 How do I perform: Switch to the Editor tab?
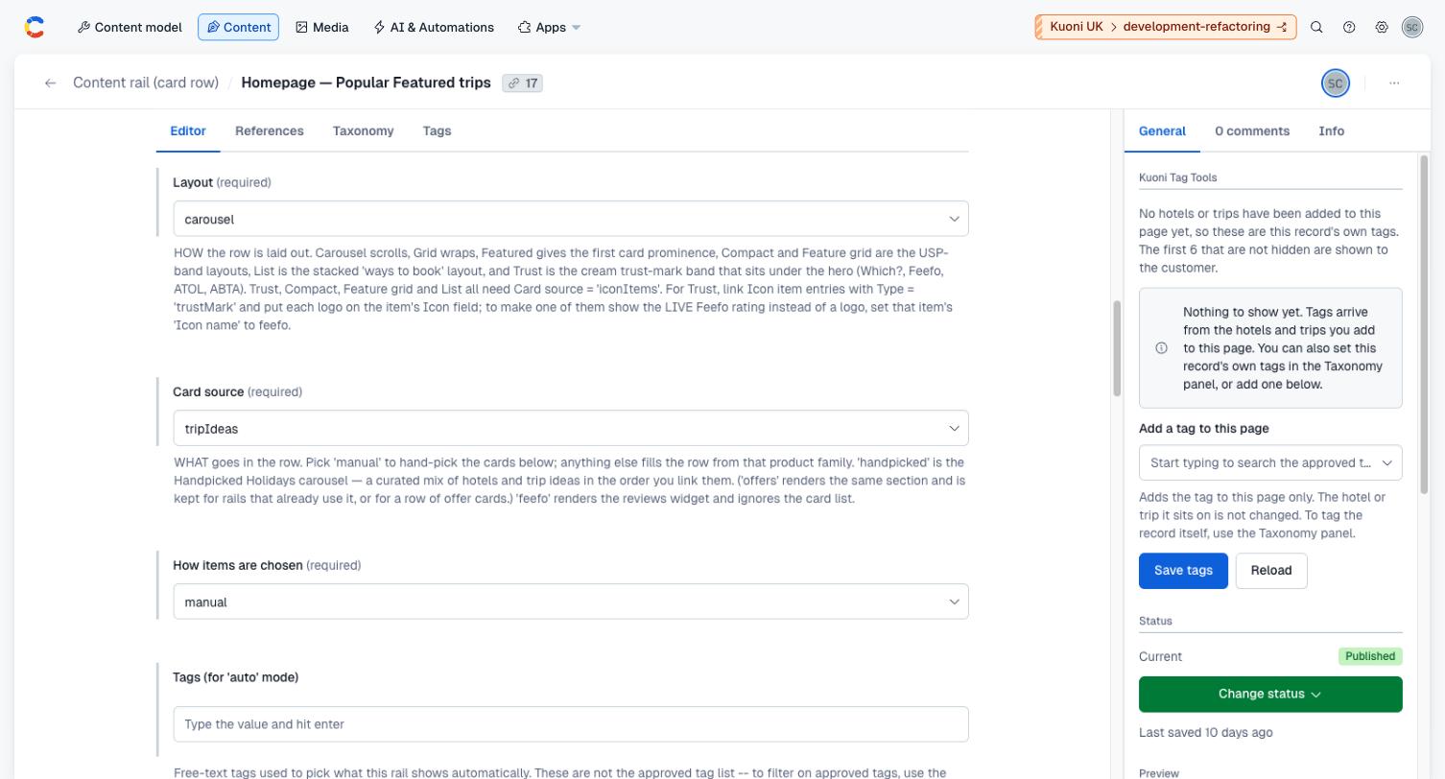[x=188, y=131]
